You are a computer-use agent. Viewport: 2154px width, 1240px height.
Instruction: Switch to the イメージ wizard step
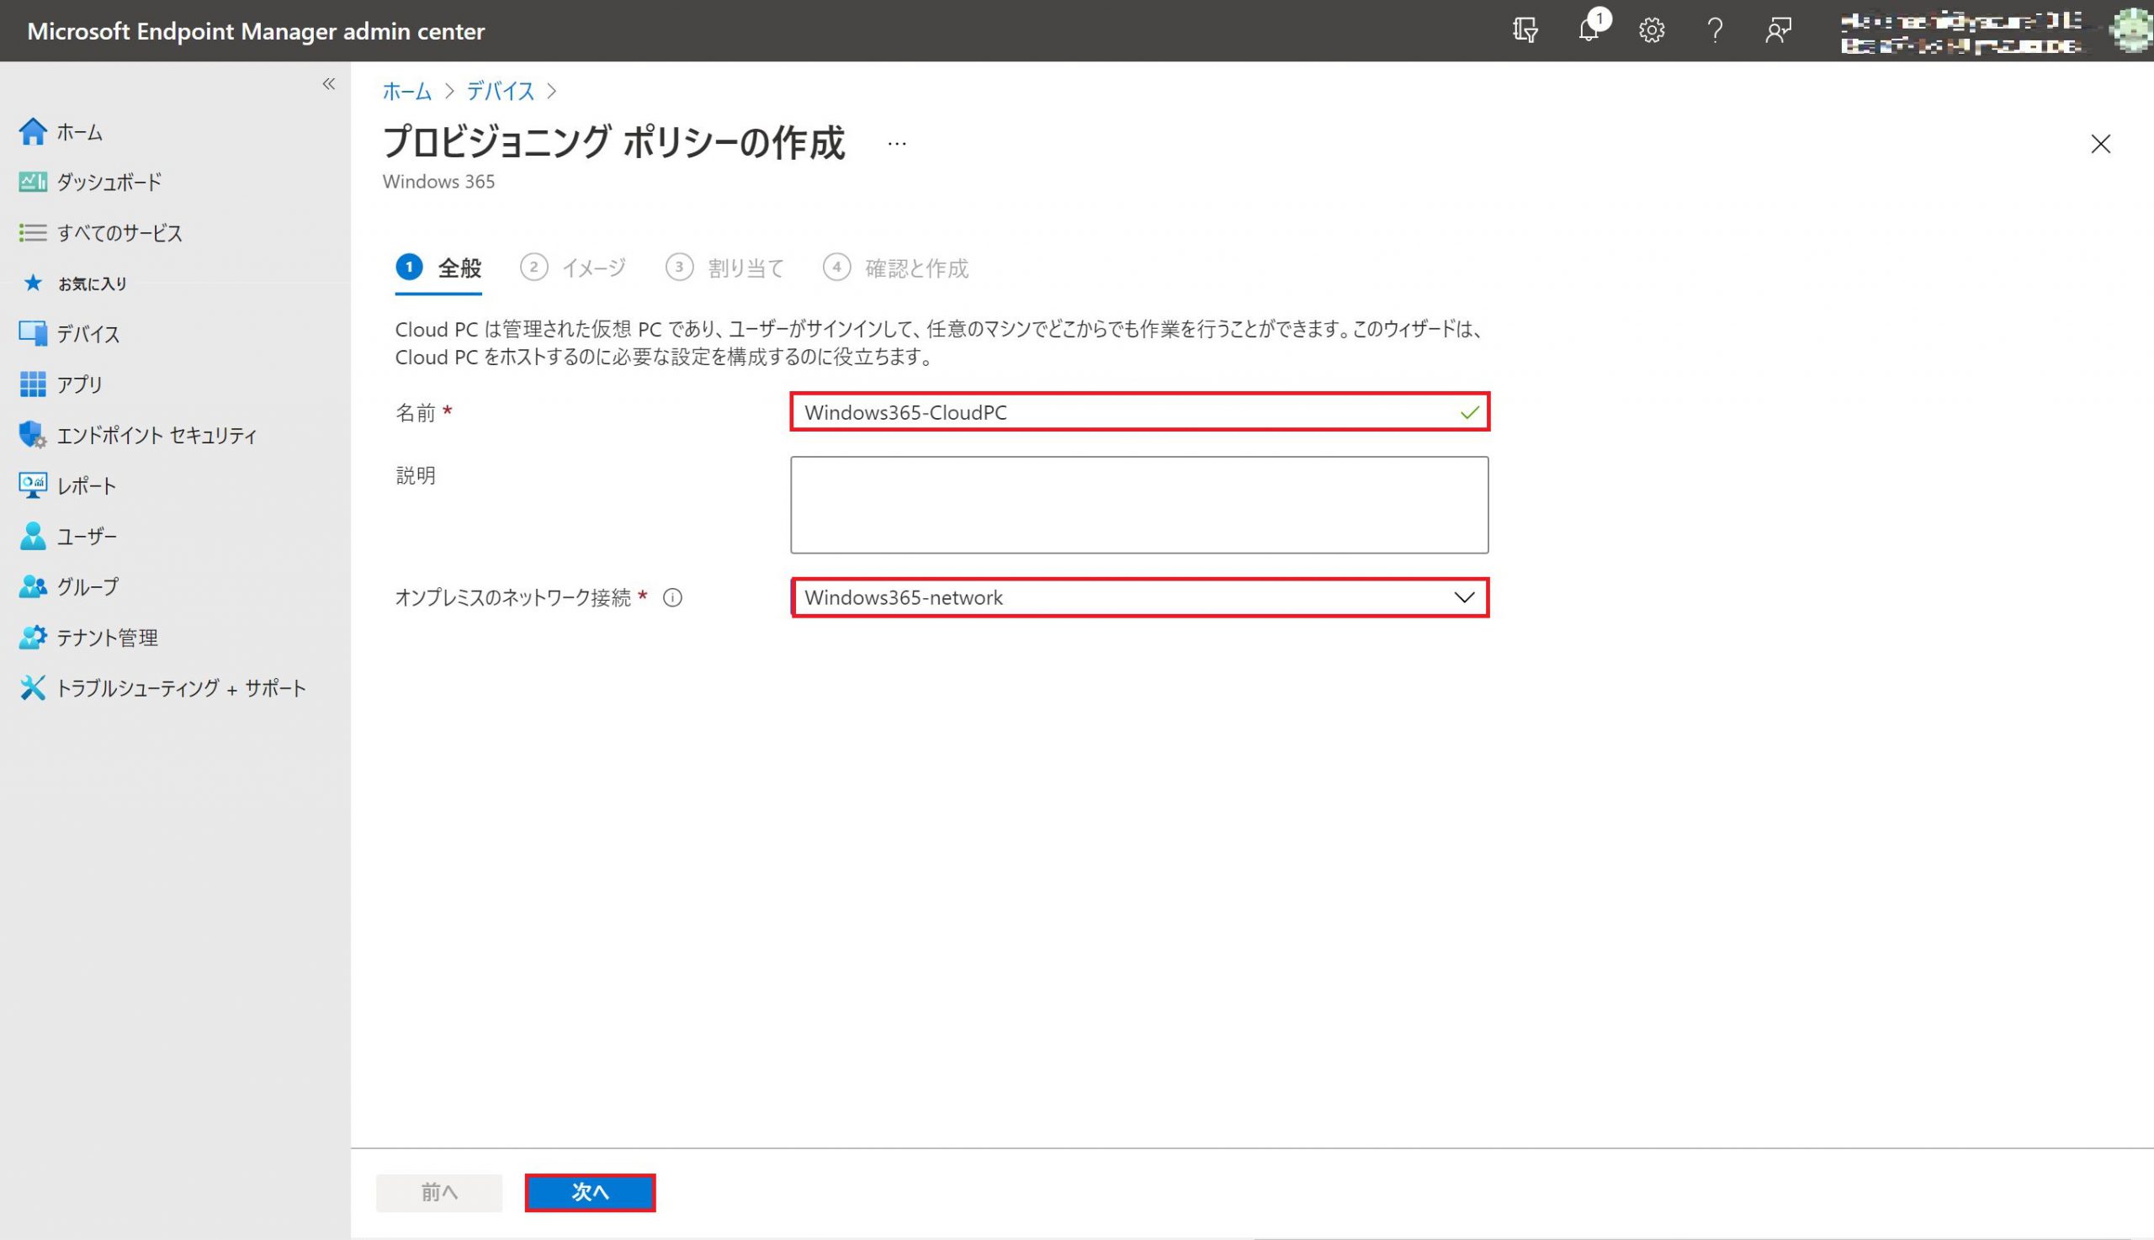(x=593, y=268)
